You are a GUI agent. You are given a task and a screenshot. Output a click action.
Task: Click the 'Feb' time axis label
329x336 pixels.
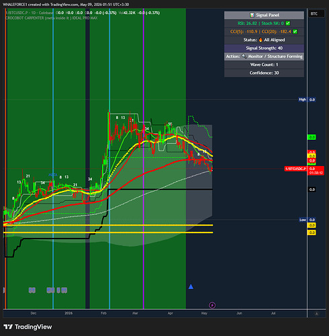(x=103, y=313)
